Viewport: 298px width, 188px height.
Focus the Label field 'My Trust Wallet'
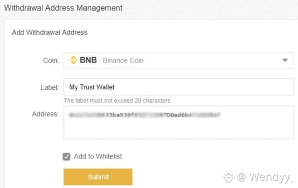pyautogui.click(x=178, y=87)
